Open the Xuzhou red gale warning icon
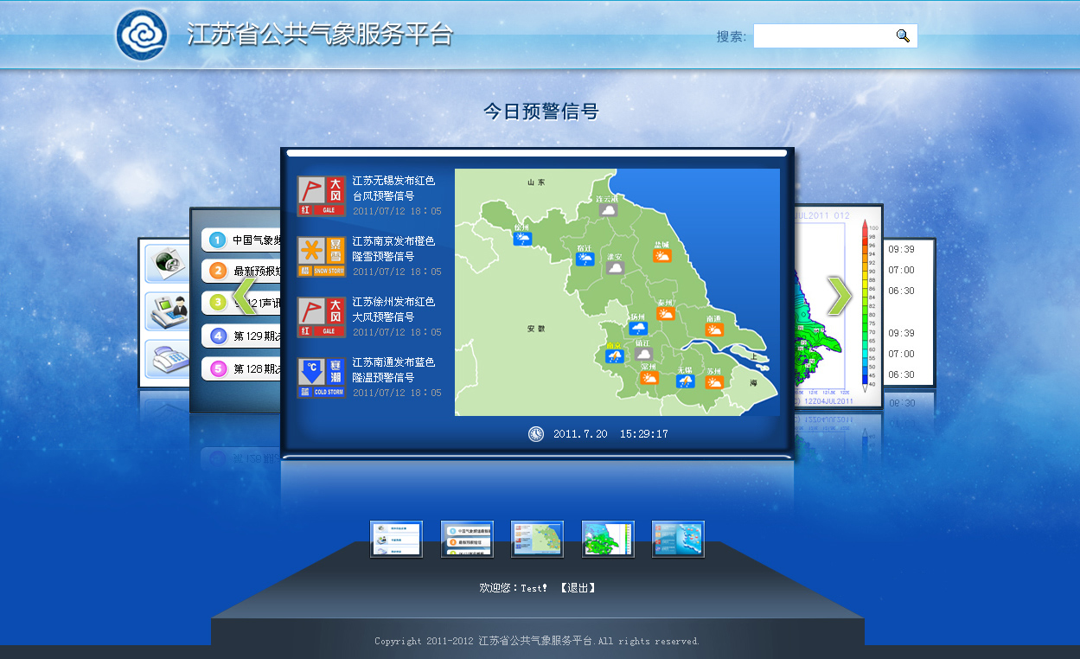Screen dimensions: 1080x659 coord(322,317)
